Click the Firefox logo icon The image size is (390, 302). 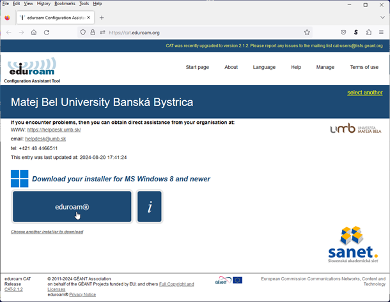(7, 18)
